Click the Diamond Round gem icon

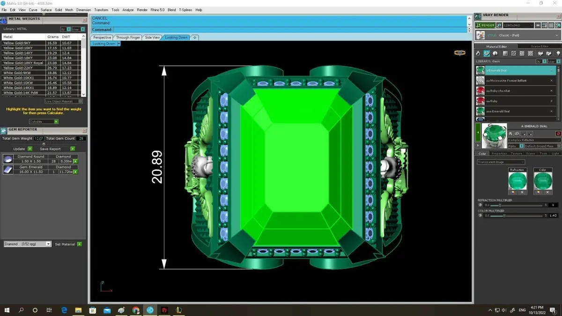point(8,159)
